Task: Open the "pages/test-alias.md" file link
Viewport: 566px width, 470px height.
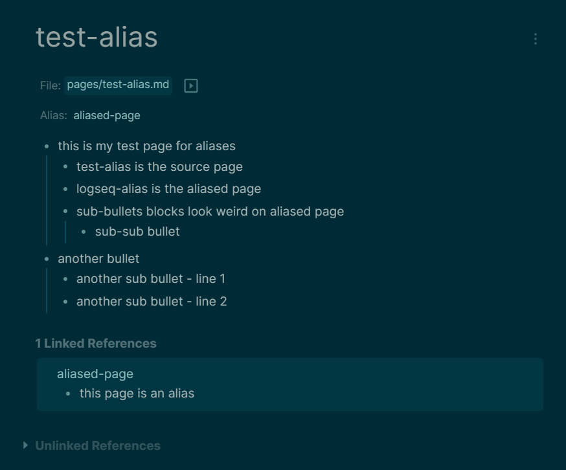Action: pos(119,85)
